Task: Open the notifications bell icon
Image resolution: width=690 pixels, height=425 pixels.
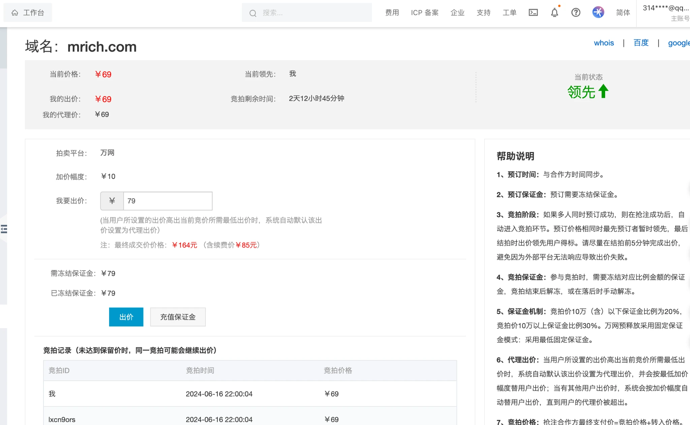Action: tap(554, 13)
